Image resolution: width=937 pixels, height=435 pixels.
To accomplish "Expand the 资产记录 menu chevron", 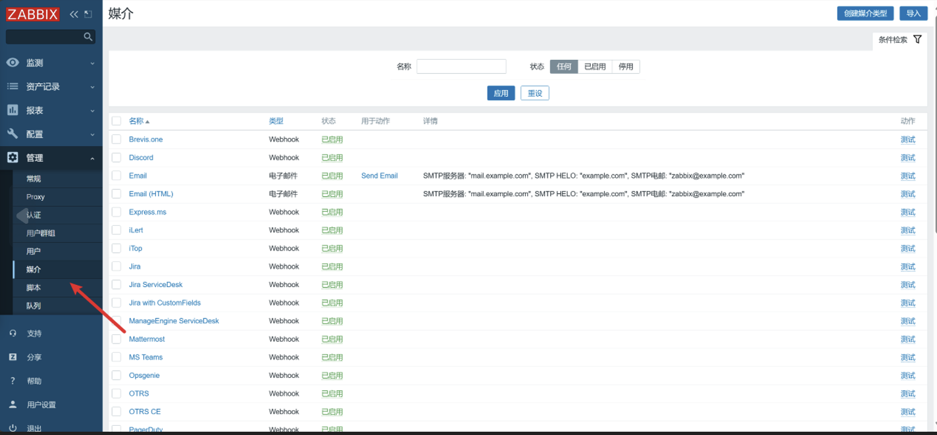I will [x=92, y=87].
